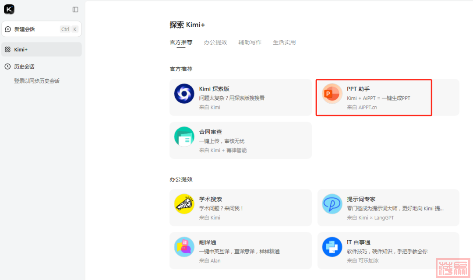Screen dimensions: 473x280
Task: Click the PPT 助手 orange icon
Action: point(332,94)
